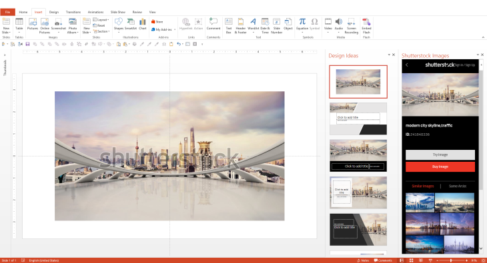487x263 pixels.
Task: Click Reset in the Slides group
Action: 99,25
